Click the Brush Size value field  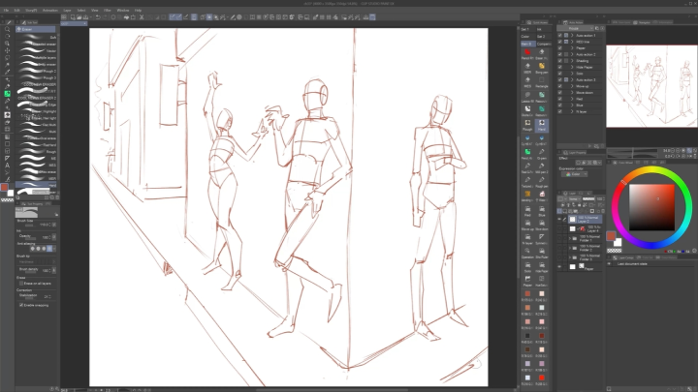pyautogui.click(x=45, y=225)
